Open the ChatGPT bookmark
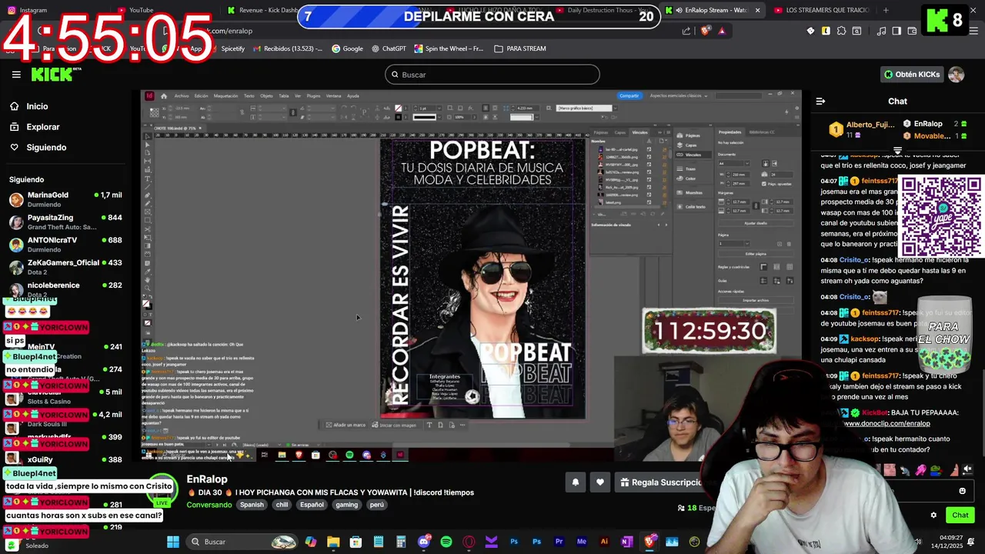This screenshot has width=985, height=554. point(389,48)
